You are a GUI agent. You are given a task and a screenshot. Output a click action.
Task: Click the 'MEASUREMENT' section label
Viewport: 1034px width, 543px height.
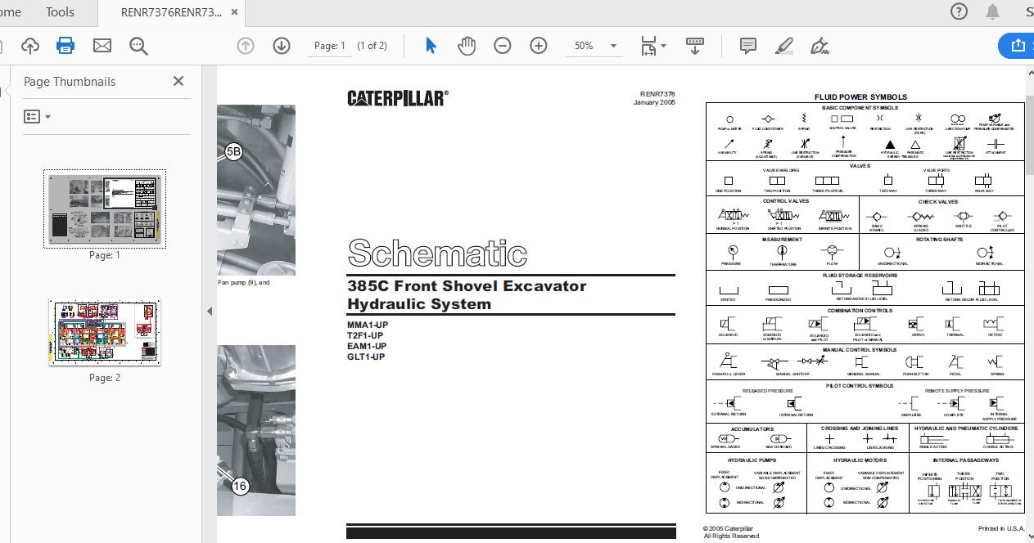(x=782, y=240)
